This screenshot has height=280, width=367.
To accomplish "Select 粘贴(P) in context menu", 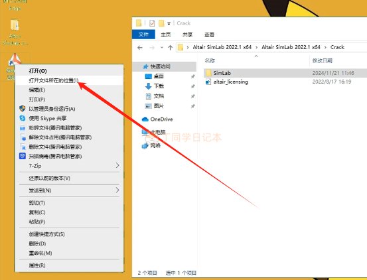I will point(69,222).
